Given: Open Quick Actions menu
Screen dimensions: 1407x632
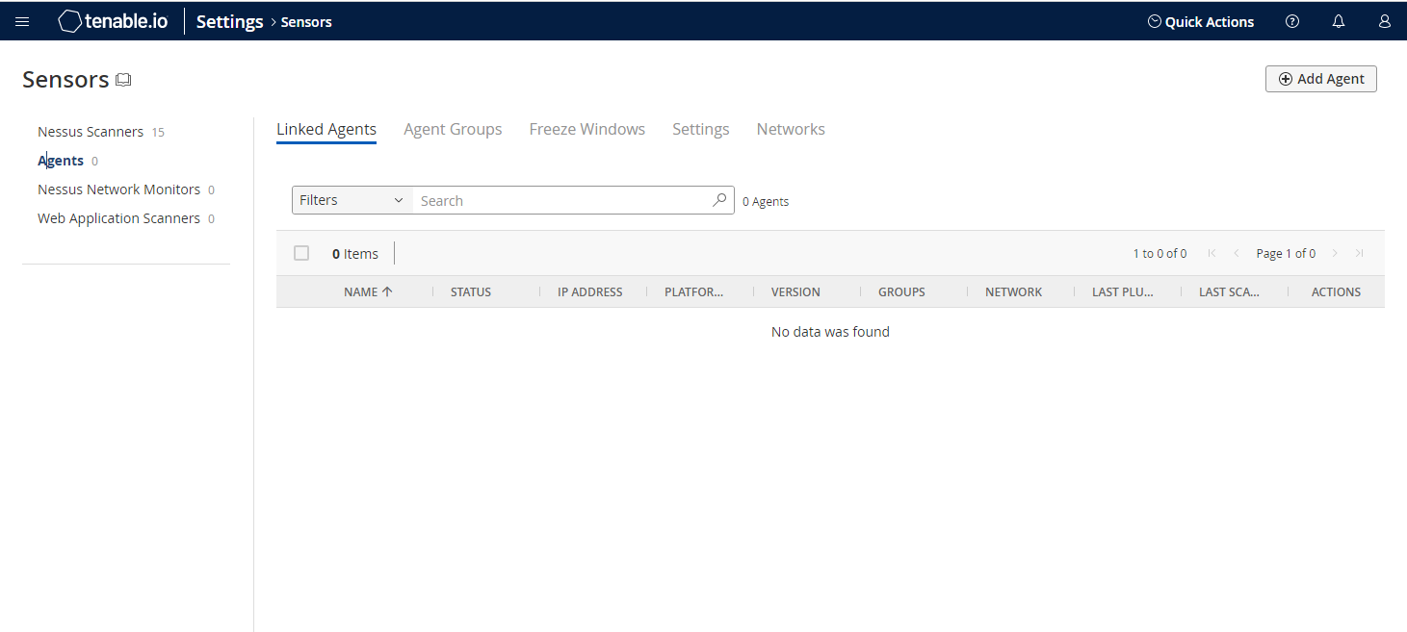Looking at the screenshot, I should pos(1201,21).
